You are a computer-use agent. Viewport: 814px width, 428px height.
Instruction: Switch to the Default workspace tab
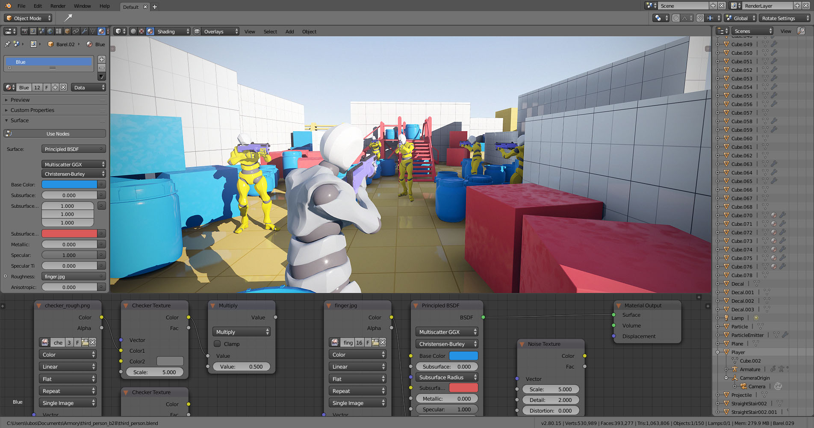[x=132, y=7]
